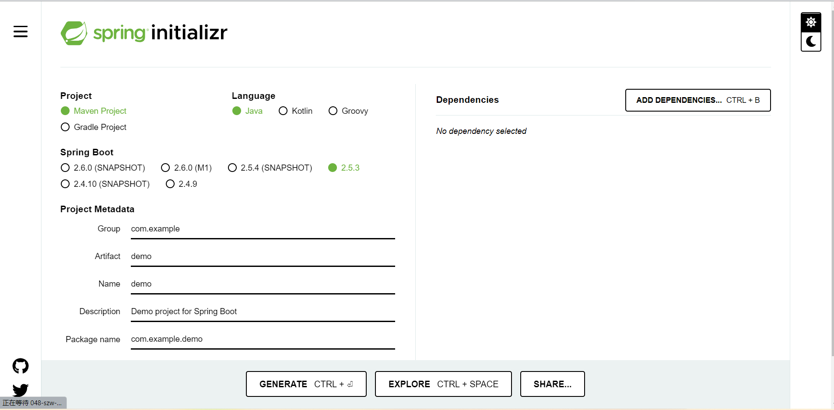Screen dimensions: 834x410
Task: Click the browser loading status text
Action: point(33,403)
